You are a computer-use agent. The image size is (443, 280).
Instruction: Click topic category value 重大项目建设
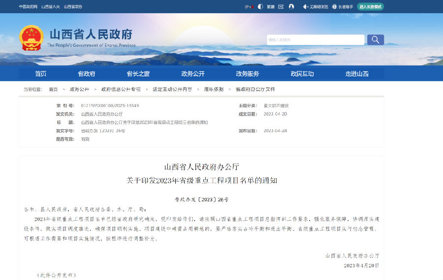click(276, 106)
